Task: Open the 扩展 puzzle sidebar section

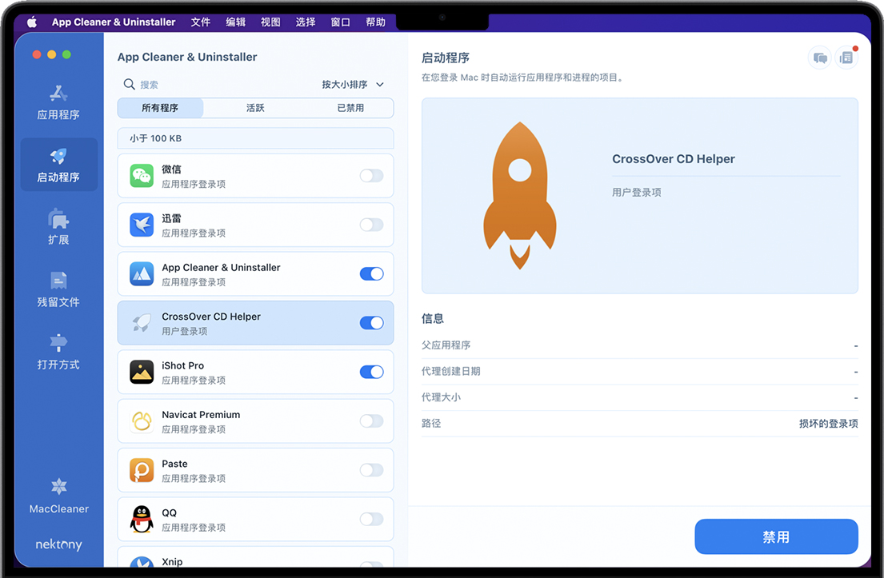Action: coord(58,226)
